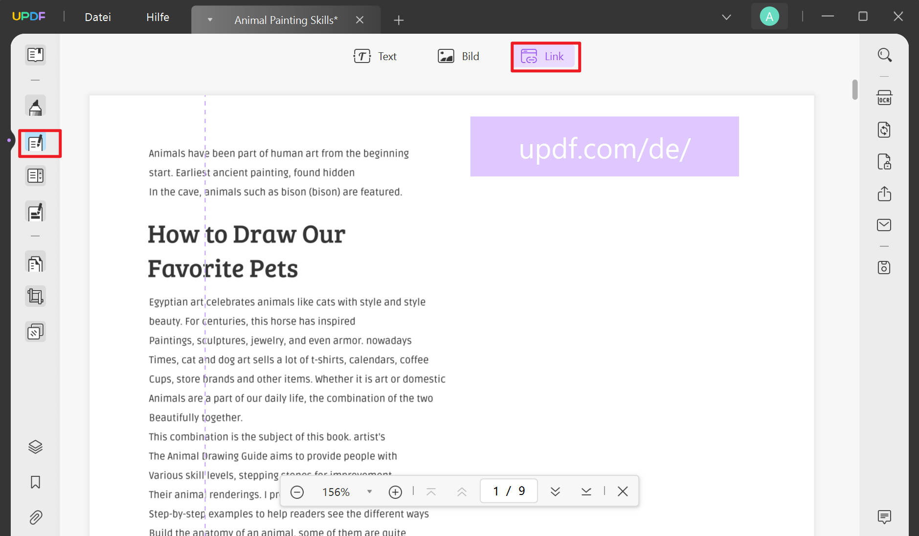Viewport: 919px width, 536px height.
Task: Open the bookmarks panel
Action: (35, 482)
